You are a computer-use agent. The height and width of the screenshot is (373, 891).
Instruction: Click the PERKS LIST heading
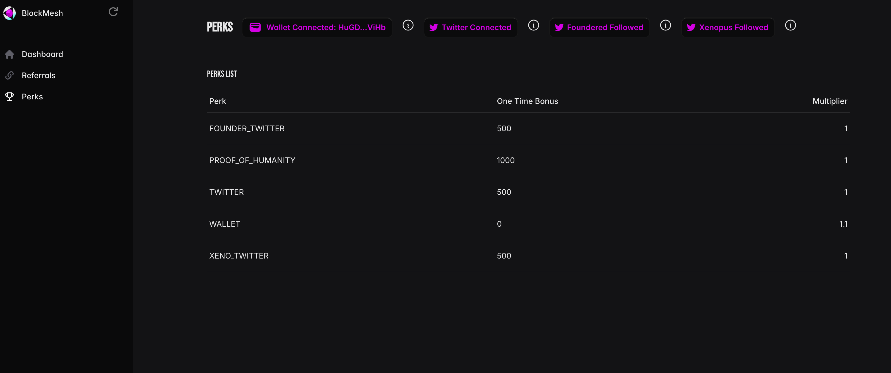[222, 74]
